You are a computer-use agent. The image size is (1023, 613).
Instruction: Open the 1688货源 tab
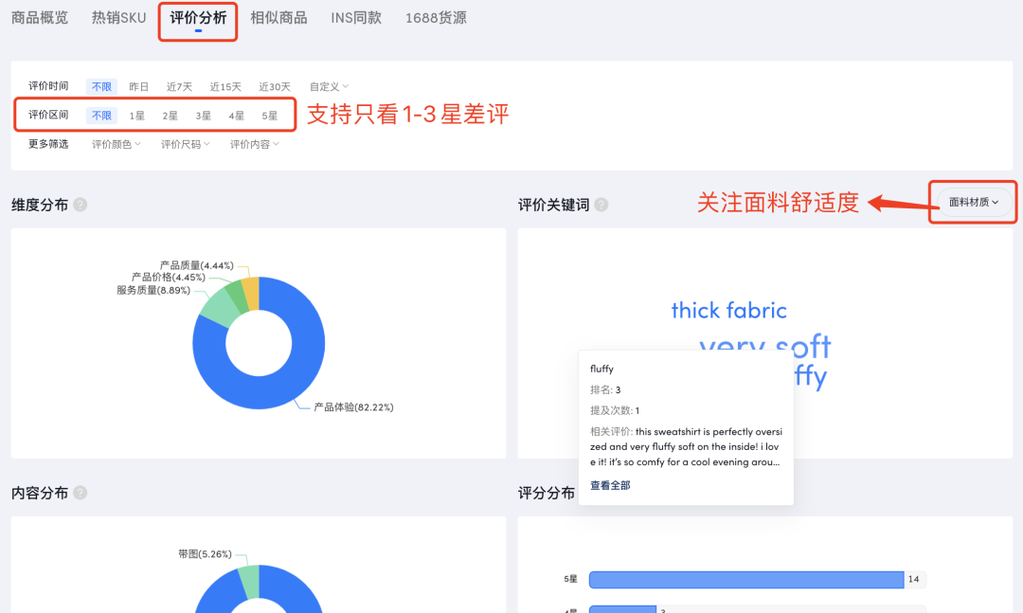pos(436,18)
